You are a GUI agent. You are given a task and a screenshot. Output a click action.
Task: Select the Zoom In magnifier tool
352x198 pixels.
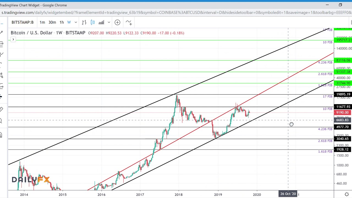pos(1,121)
